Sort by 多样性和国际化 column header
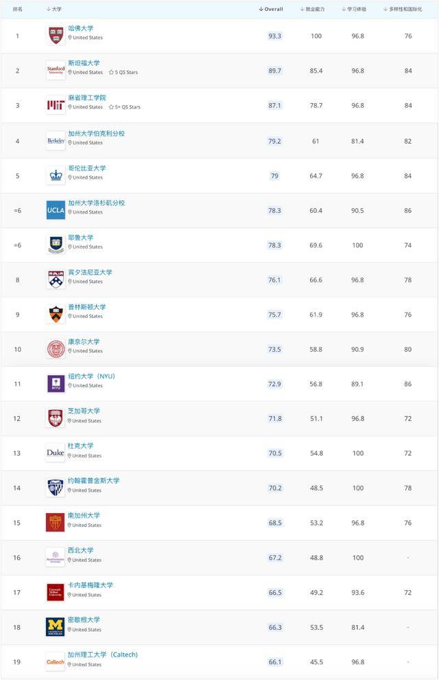439x680 pixels. coord(403,9)
